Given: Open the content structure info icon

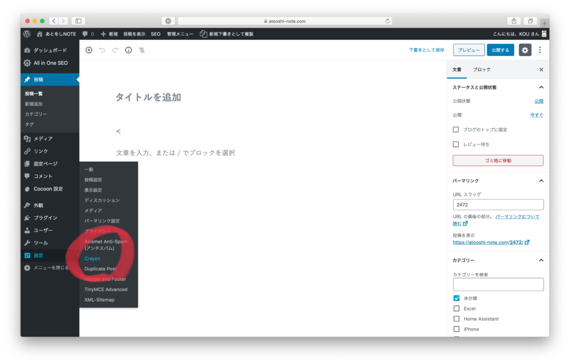Looking at the screenshot, I should (x=129, y=50).
